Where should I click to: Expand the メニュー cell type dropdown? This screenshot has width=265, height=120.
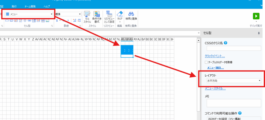pyautogui.click(x=51, y=14)
